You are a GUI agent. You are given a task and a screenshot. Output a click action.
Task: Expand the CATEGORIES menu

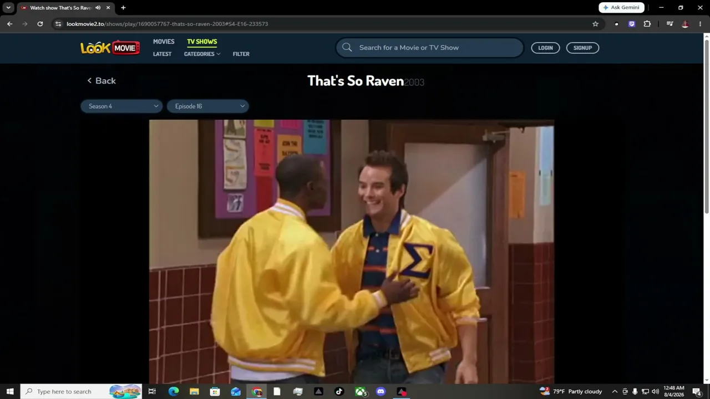click(x=202, y=54)
